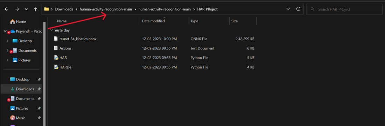
Task: Collapse the Yesterday group
Action: coord(51,30)
